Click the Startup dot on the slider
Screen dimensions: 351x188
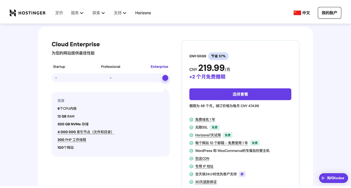[x=56, y=78]
